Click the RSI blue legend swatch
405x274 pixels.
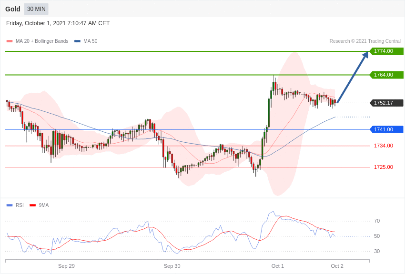pos(10,205)
